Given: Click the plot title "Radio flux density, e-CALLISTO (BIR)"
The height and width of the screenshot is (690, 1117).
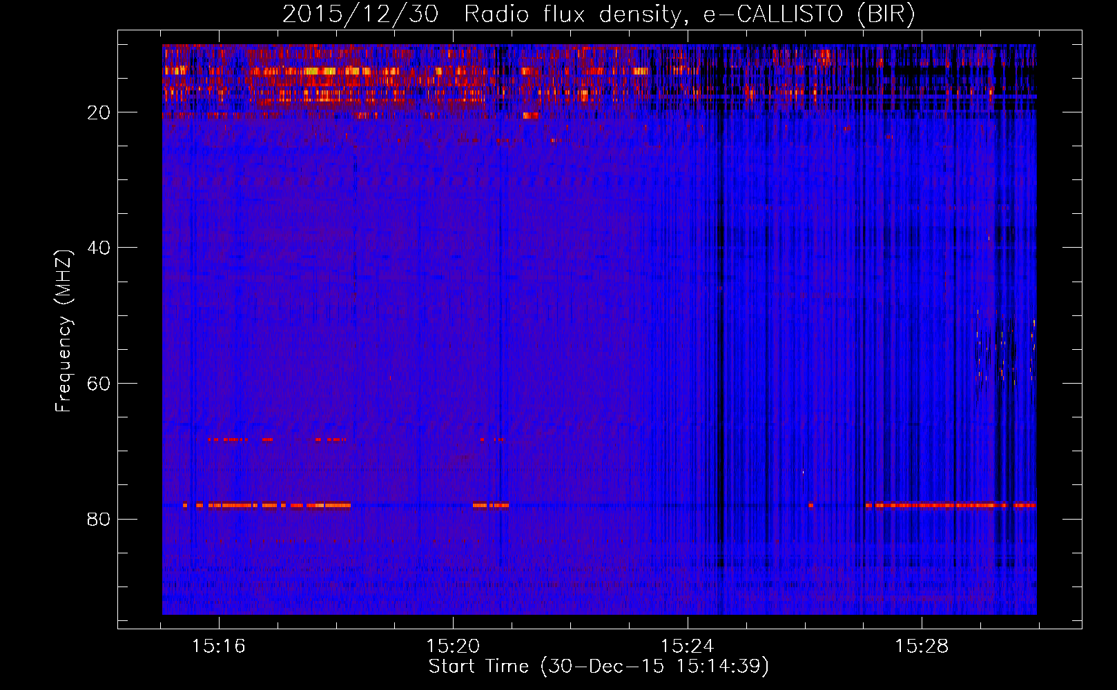Looking at the screenshot, I should coord(690,14).
